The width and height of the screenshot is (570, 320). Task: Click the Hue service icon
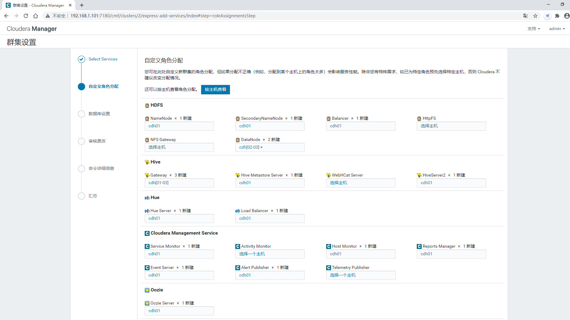pos(147,198)
